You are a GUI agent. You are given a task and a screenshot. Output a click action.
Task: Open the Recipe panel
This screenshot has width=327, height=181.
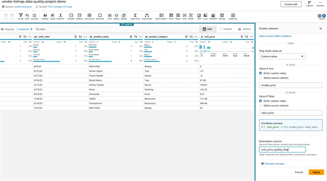pyautogui.click(x=322, y=17)
